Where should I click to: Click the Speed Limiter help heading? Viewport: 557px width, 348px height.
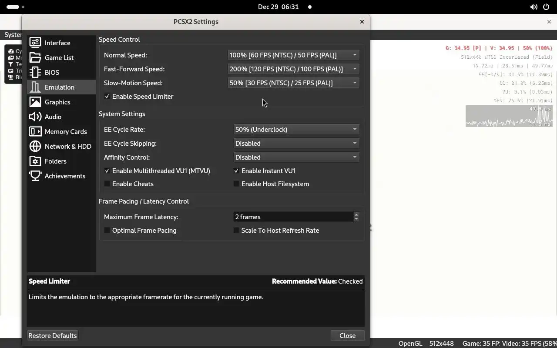pos(49,281)
